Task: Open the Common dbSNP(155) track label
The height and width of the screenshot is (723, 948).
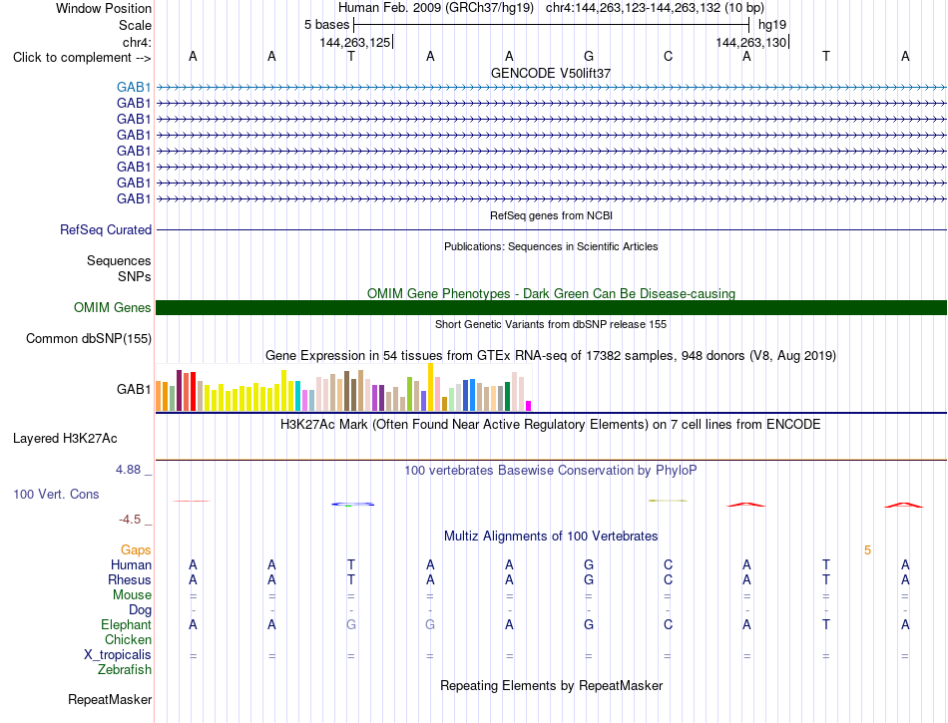Action: coord(89,338)
